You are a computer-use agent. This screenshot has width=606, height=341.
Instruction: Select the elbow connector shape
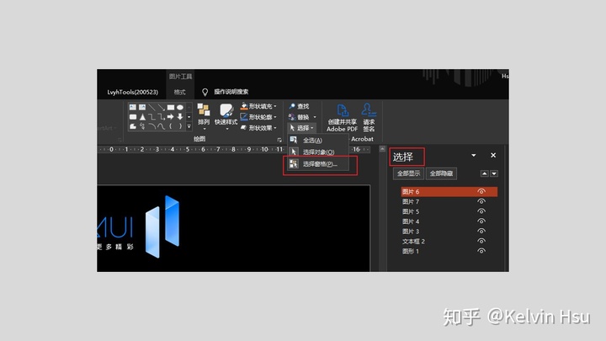click(x=151, y=117)
